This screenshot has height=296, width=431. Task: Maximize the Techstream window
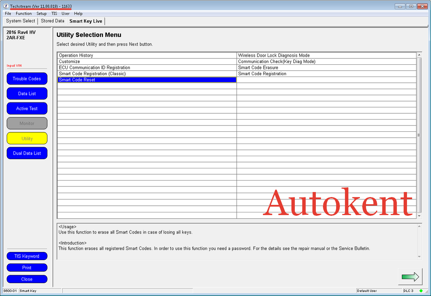click(x=411, y=6)
